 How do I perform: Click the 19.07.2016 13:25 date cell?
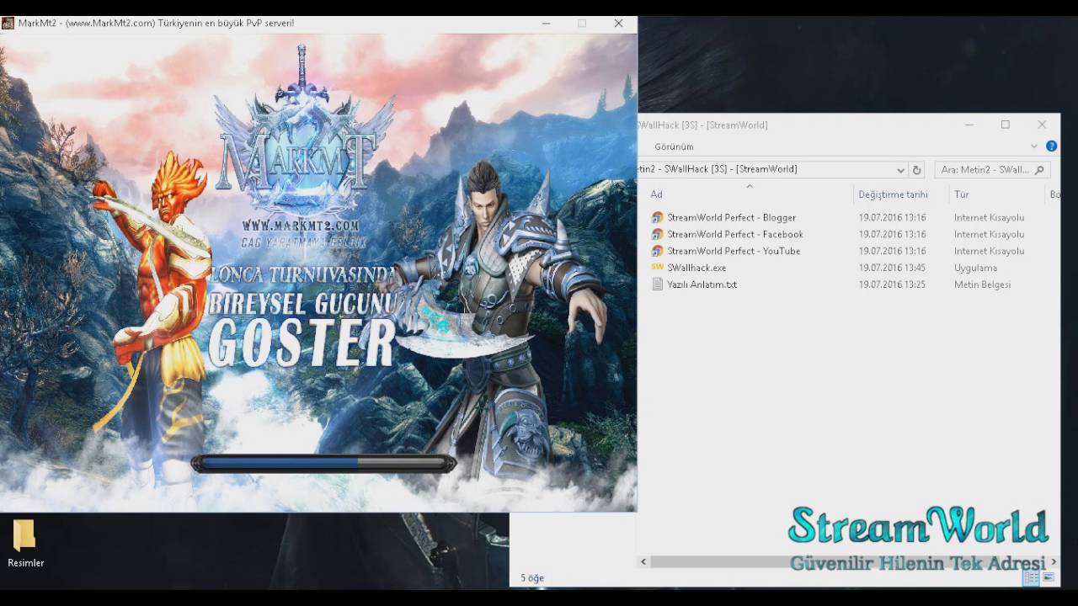point(892,284)
